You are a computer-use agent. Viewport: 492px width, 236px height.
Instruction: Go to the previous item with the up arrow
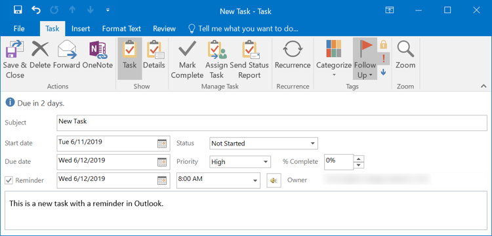72,10
